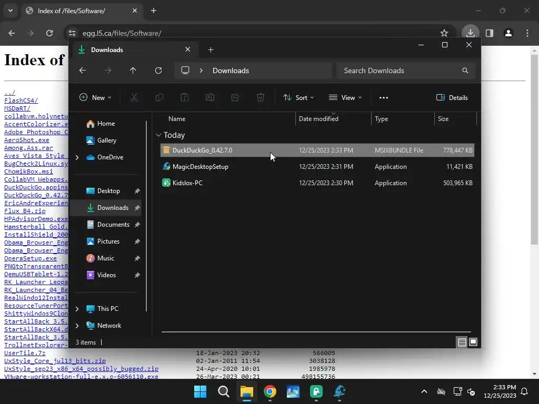The width and height of the screenshot is (539, 404).
Task: Open the See more three-dots menu
Action: [x=384, y=97]
